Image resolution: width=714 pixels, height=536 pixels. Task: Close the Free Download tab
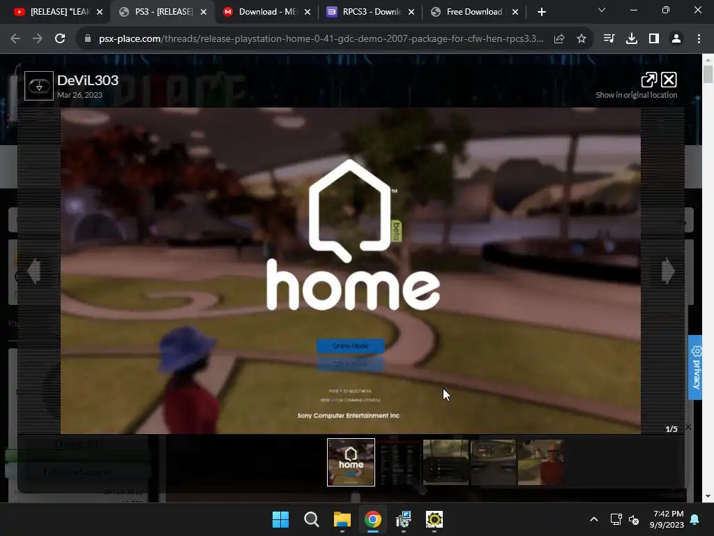click(x=515, y=12)
